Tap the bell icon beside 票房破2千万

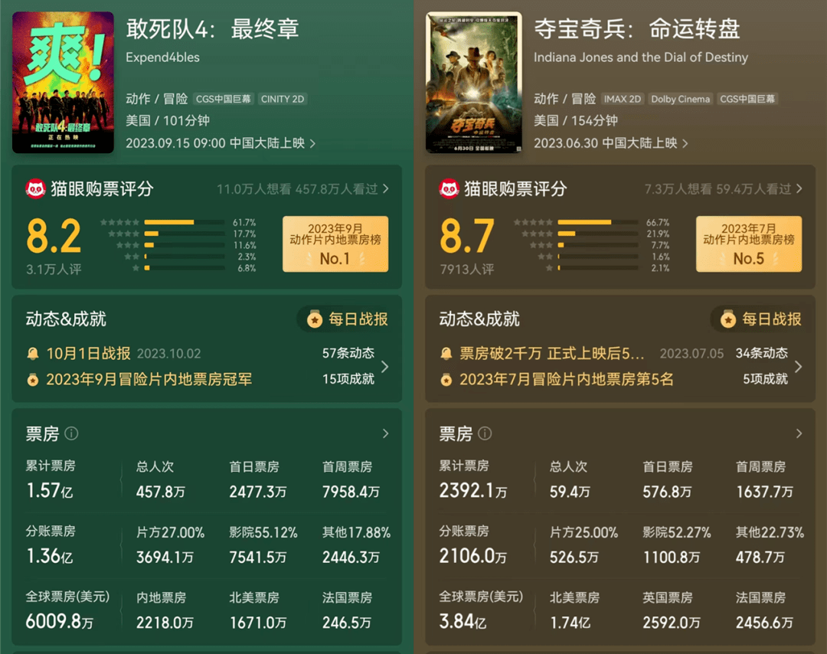coord(446,354)
